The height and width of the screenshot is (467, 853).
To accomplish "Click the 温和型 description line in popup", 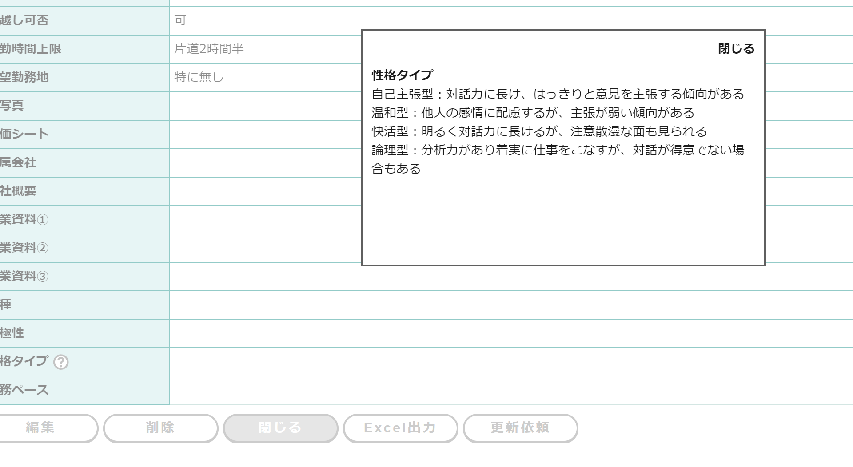I will 533,113.
